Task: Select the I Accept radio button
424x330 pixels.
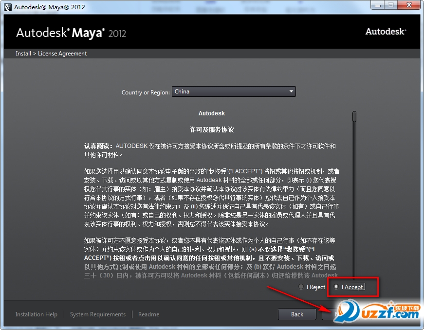Action: coord(336,287)
